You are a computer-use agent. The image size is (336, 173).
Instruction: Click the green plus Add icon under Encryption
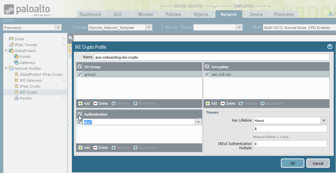click(x=208, y=103)
